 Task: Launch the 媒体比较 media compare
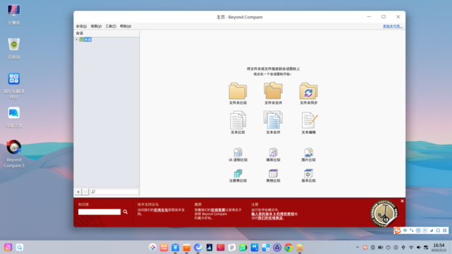273,154
